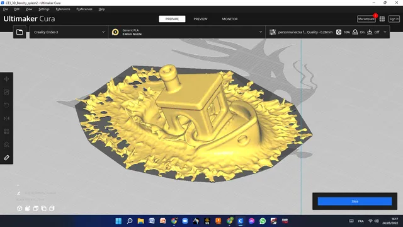The width and height of the screenshot is (403, 227).
Task: Open the Ultimaker apps grid icon
Action: (x=382, y=19)
